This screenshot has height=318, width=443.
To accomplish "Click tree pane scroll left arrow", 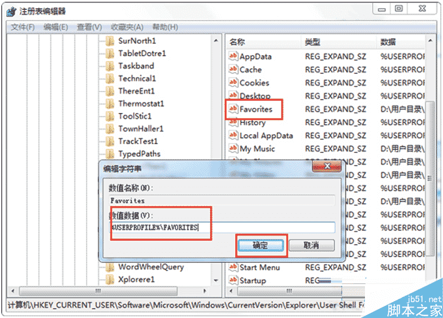I will click(x=13, y=290).
